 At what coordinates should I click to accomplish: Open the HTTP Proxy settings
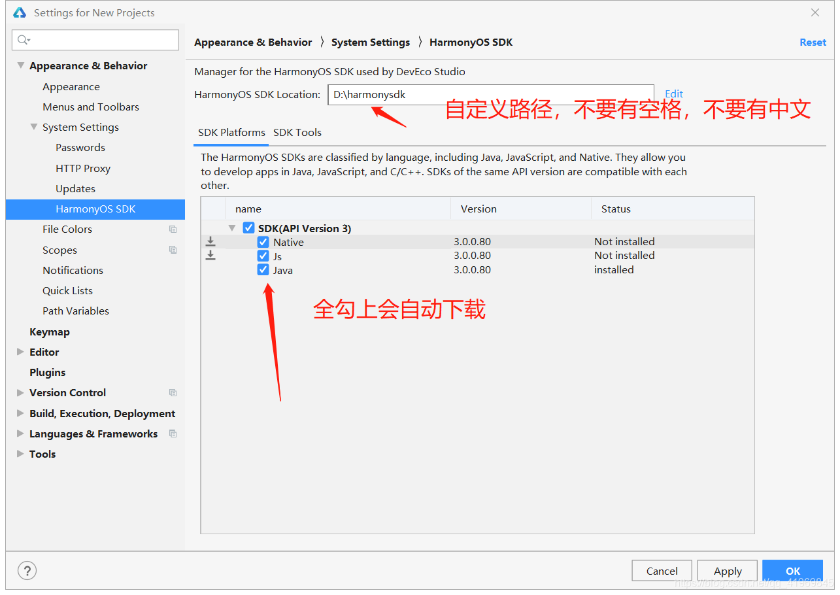coord(83,168)
